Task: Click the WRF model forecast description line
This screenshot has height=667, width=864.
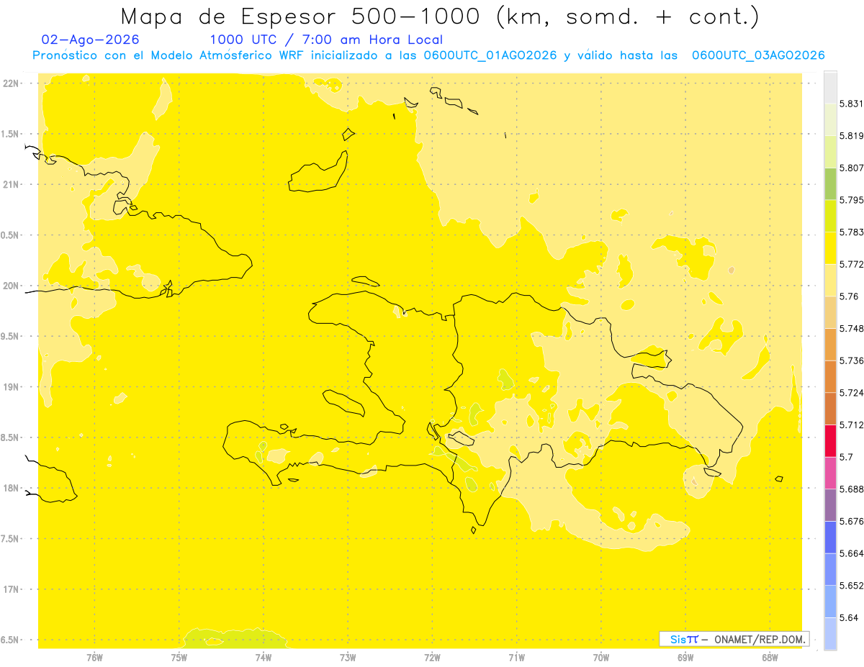Action: (428, 55)
